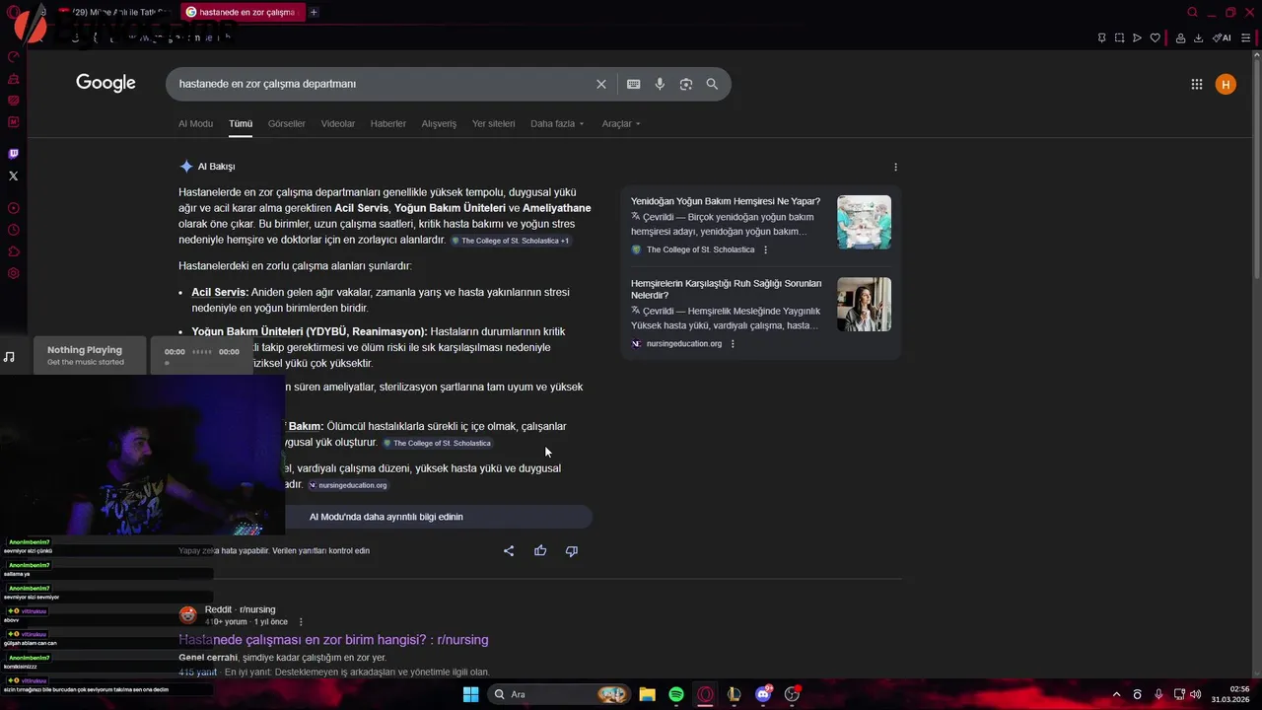Dislike the AI overview with thumbs down
Image resolution: width=1262 pixels, height=710 pixels.
572,550
